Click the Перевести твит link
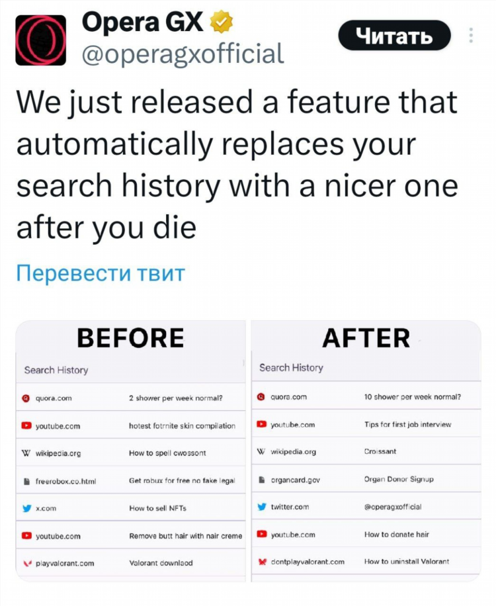496x606 pixels. pos(101,273)
